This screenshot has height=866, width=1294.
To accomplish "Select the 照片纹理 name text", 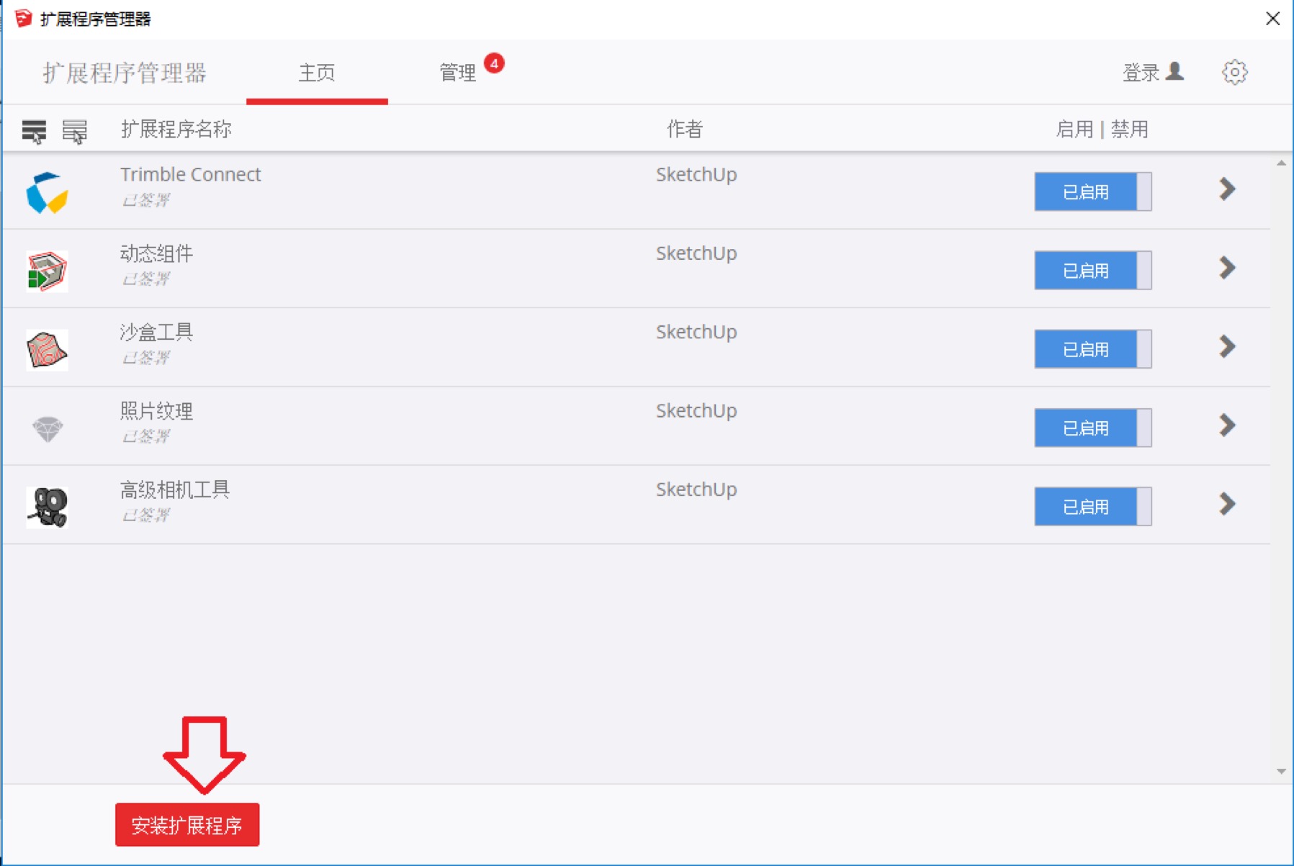I will (x=156, y=411).
